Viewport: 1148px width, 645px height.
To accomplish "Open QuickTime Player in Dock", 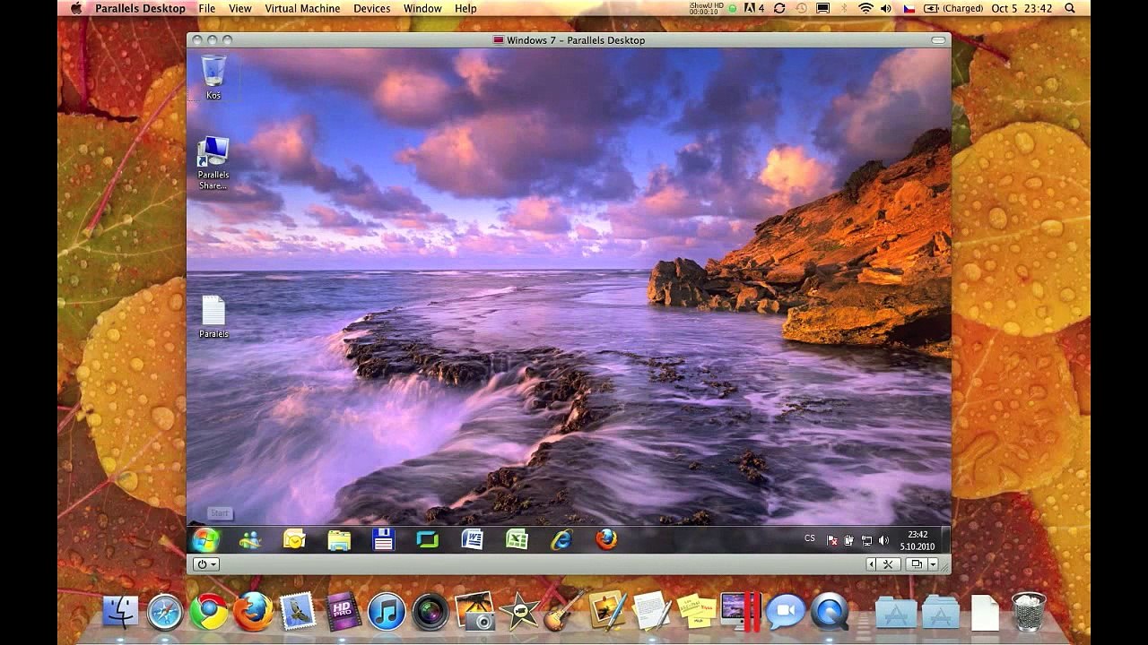I will point(830,612).
